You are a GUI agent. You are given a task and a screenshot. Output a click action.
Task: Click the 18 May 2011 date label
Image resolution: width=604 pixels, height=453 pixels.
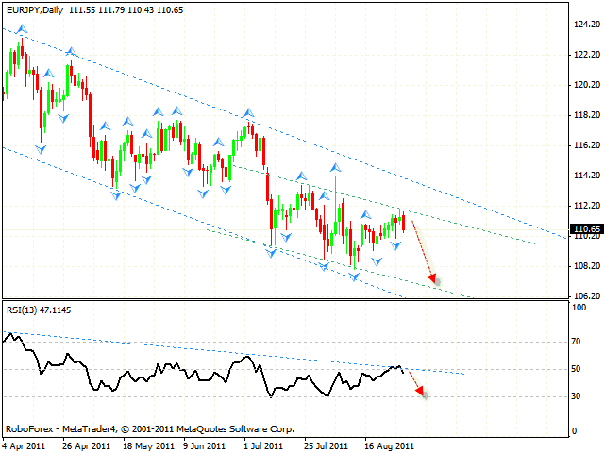[x=147, y=443]
